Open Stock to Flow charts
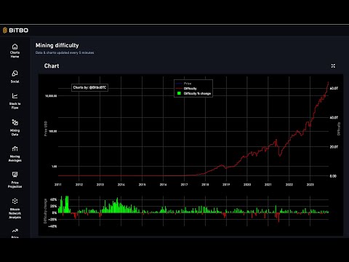Screen dimensions: 349x262 [x=15, y=101]
